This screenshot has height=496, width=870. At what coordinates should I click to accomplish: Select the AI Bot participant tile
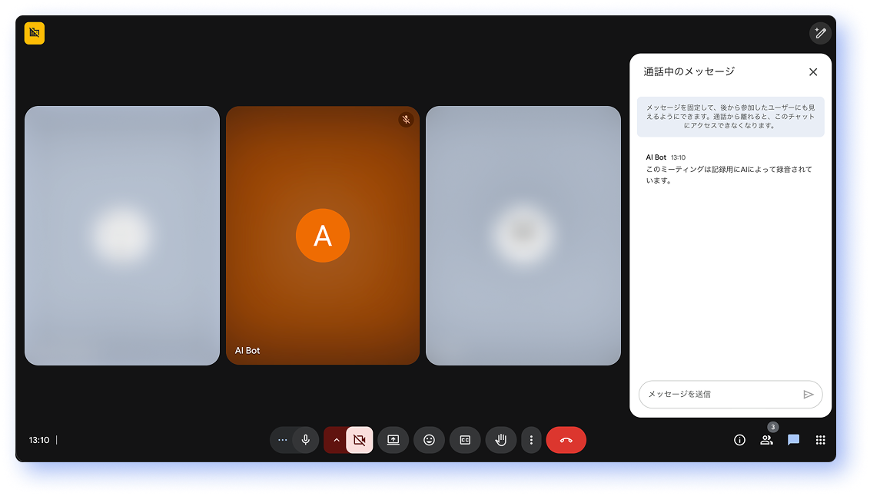[x=323, y=236]
